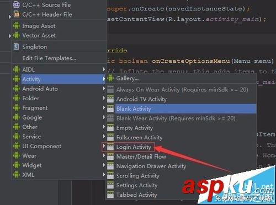The height and width of the screenshot is (205, 276).
Task: Click the C/C++ Header File icon
Action: point(17,14)
